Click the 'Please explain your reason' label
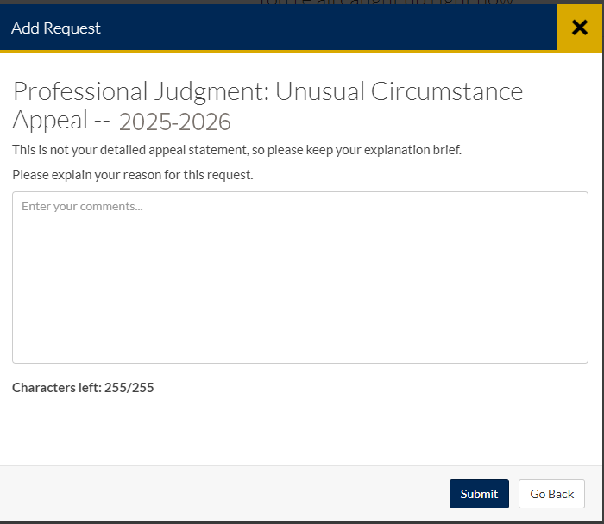Image resolution: width=604 pixels, height=524 pixels. pyautogui.click(x=133, y=175)
